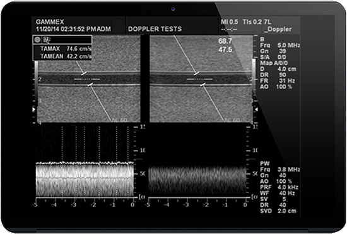This screenshot has width=347, height=234.
Task: Click the round record icon beside the measurement icon
Action: coord(37,40)
